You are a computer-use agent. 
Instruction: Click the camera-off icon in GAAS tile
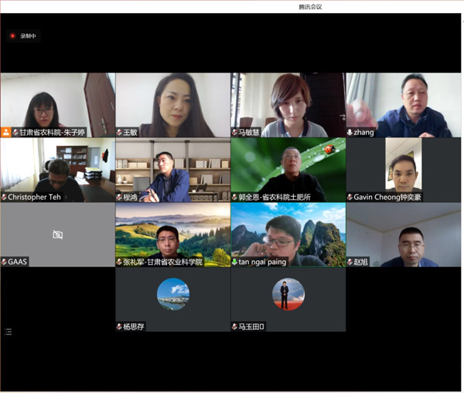(x=57, y=235)
